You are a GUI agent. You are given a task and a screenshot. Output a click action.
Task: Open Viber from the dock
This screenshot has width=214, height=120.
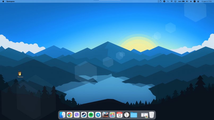coord(77,115)
